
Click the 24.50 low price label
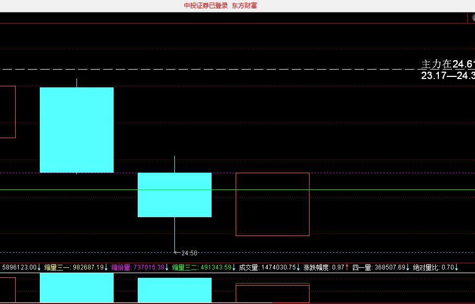pos(189,253)
